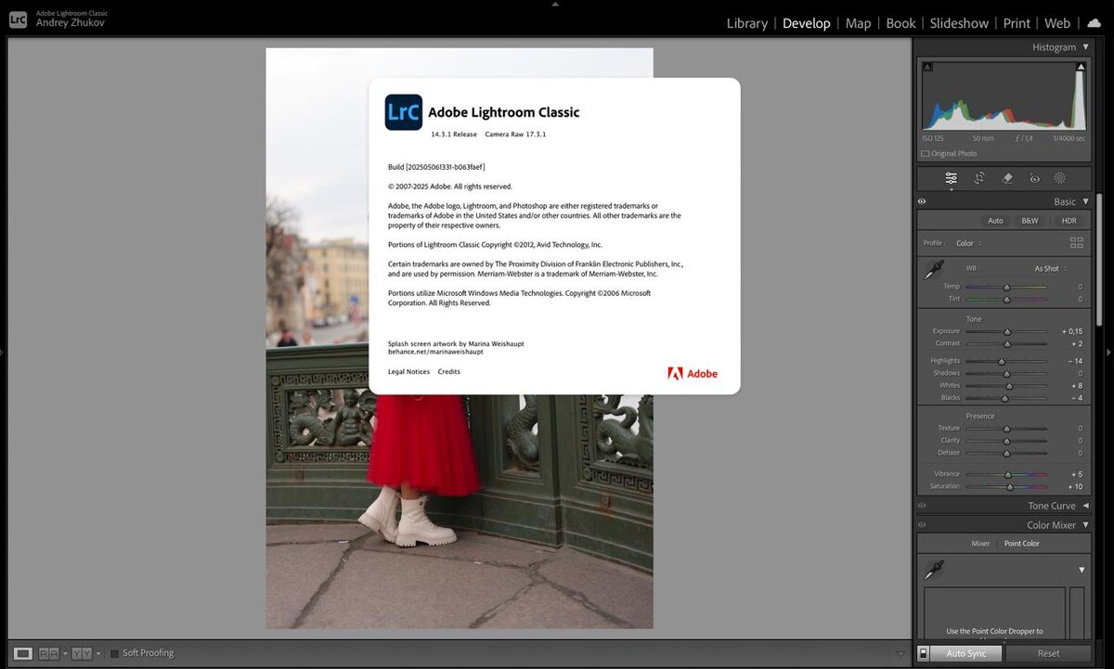Click behance.net/marinaweishaupt artwork credit
The image size is (1114, 669).
(x=435, y=352)
